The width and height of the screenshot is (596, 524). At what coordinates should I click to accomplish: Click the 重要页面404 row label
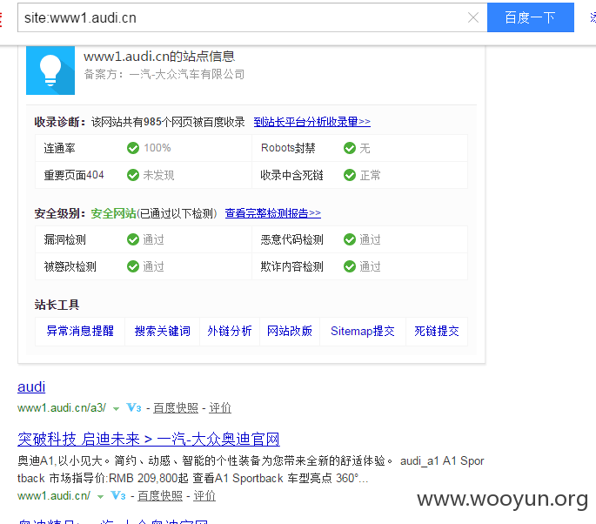tap(74, 175)
